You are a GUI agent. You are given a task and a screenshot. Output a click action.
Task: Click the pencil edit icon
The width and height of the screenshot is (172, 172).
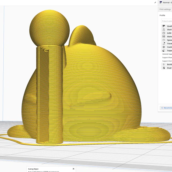155,2
